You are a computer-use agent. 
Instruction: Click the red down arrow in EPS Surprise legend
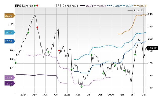(x=37, y=6)
